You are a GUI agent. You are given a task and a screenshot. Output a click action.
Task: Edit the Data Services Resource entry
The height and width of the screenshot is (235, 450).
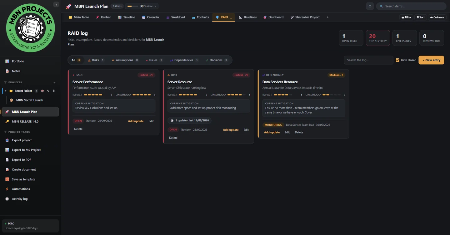tap(287, 132)
